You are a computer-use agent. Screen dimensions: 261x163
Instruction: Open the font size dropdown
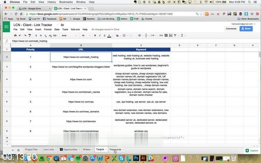[x=86, y=35]
